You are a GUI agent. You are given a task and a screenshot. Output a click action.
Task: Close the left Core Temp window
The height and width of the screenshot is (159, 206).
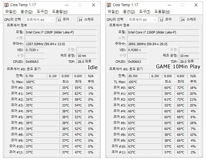pyautogui.click(x=94, y=5)
